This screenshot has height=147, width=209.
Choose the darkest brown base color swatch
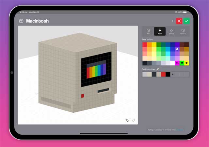coord(186,44)
